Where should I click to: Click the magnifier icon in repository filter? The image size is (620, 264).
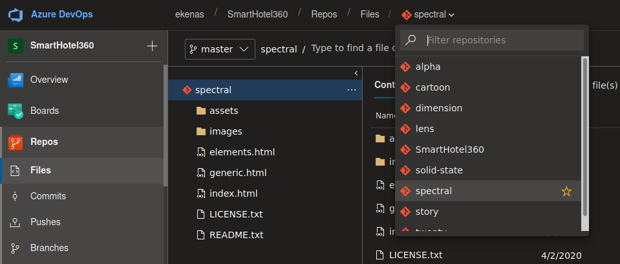coord(411,39)
